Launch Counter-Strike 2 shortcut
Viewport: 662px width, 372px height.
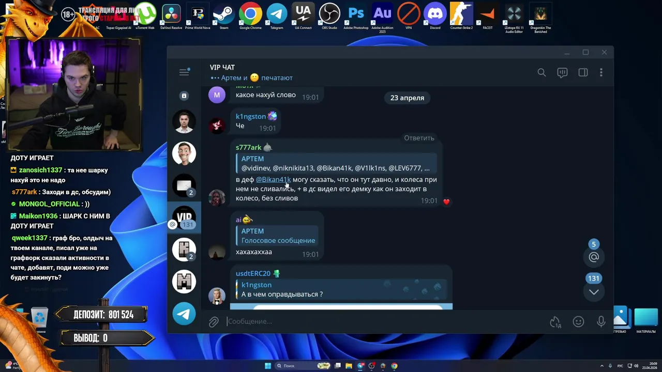461,16
